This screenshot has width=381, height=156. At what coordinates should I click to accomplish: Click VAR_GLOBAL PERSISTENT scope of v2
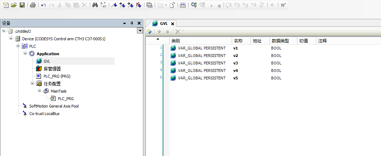click(x=202, y=56)
